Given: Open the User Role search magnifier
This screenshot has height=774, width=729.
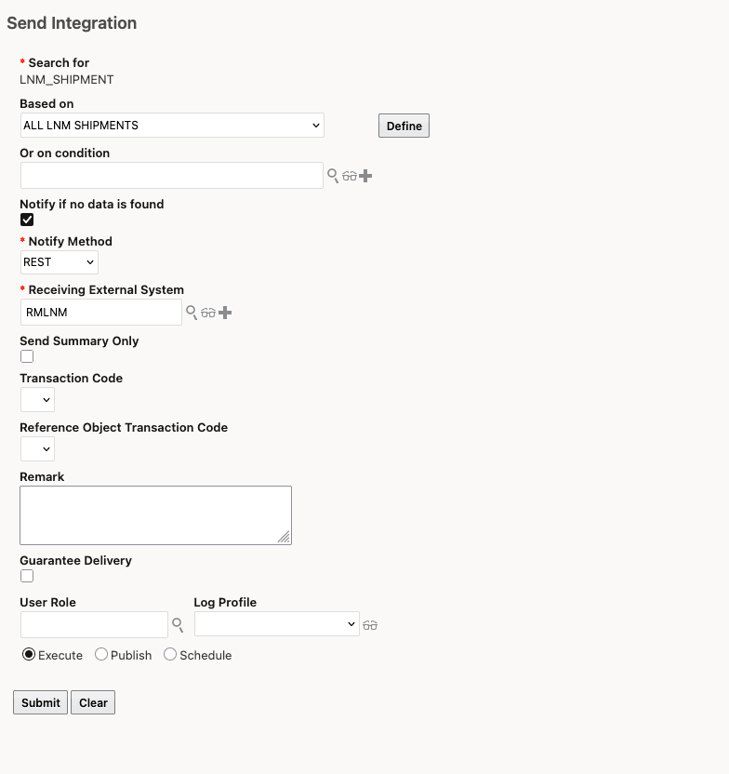Looking at the screenshot, I should pos(178,624).
